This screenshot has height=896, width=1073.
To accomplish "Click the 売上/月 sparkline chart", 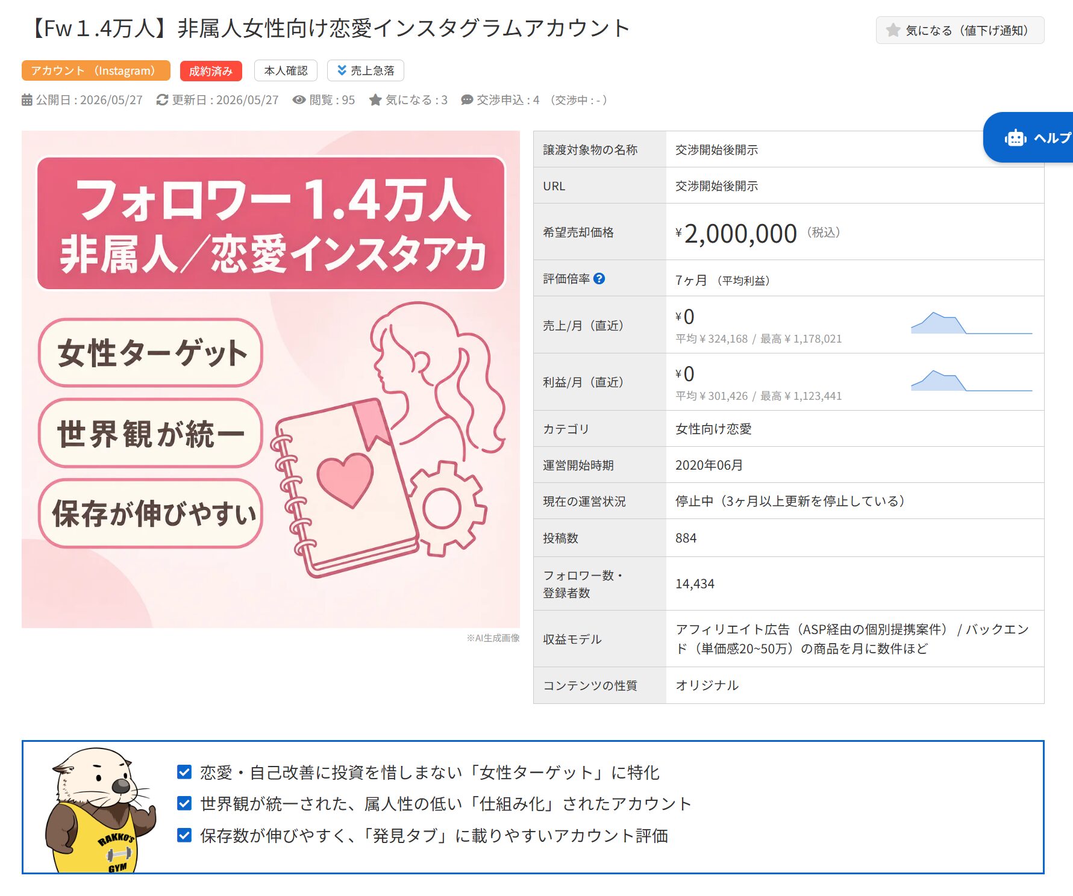I will click(971, 323).
